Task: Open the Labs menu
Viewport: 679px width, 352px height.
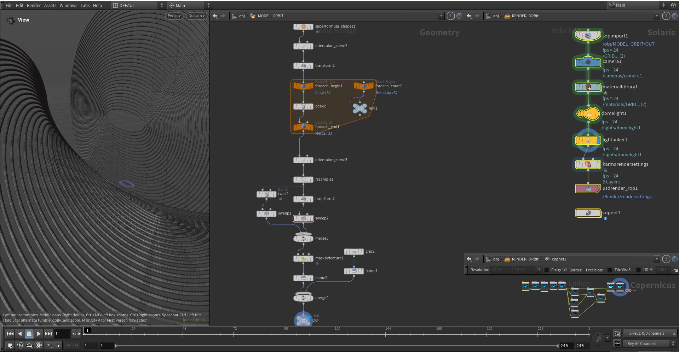Action: [x=85, y=5]
